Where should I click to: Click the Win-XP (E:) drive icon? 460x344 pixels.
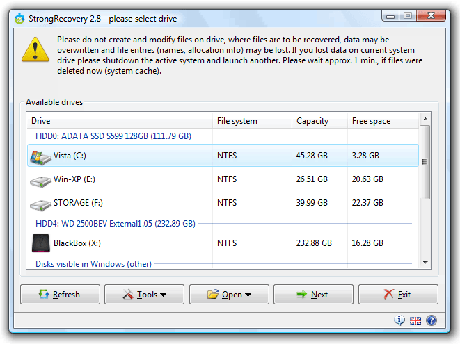[x=40, y=180]
